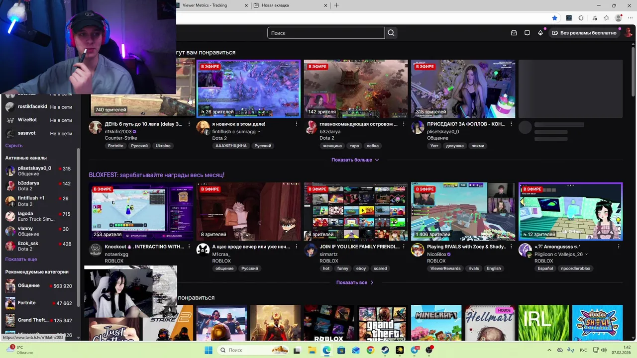Click the n1kkifn2003 channel avatar
The width and height of the screenshot is (637, 358).
(x=96, y=127)
